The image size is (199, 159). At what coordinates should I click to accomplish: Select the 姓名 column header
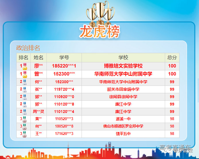point(38,57)
